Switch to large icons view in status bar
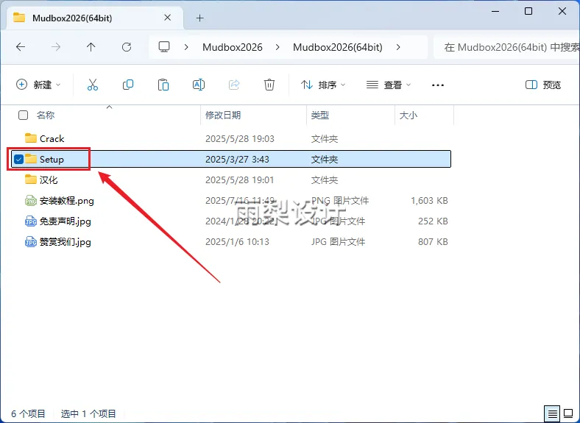The image size is (580, 423). pos(568,413)
